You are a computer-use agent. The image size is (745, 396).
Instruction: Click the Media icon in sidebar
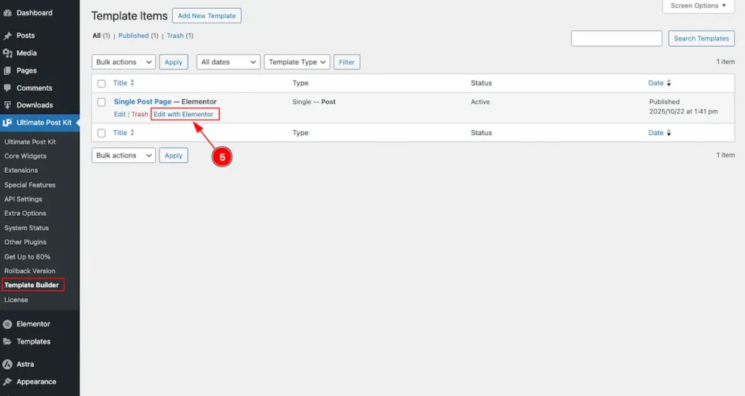click(x=7, y=53)
